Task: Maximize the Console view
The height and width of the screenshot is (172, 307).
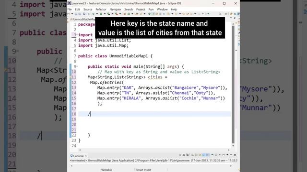Action: coord(235,155)
